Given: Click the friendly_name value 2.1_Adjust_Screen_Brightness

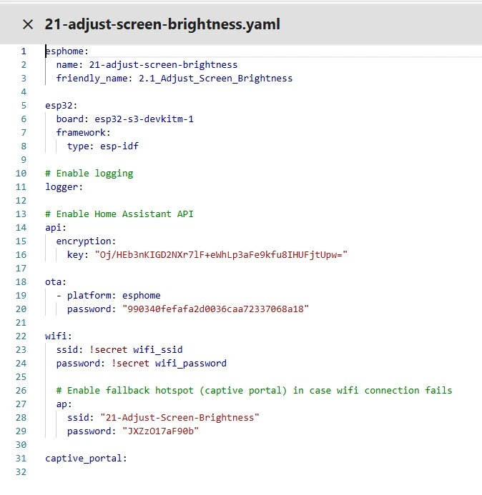Looking at the screenshot, I should (x=215, y=78).
